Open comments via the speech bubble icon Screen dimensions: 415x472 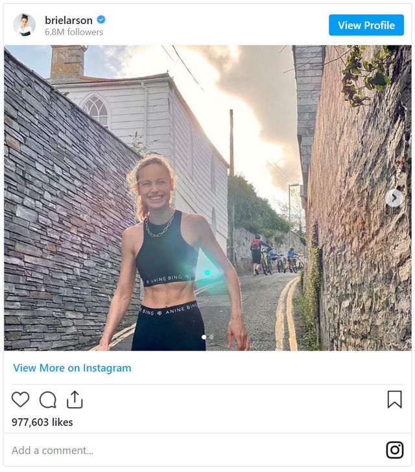coord(48,399)
